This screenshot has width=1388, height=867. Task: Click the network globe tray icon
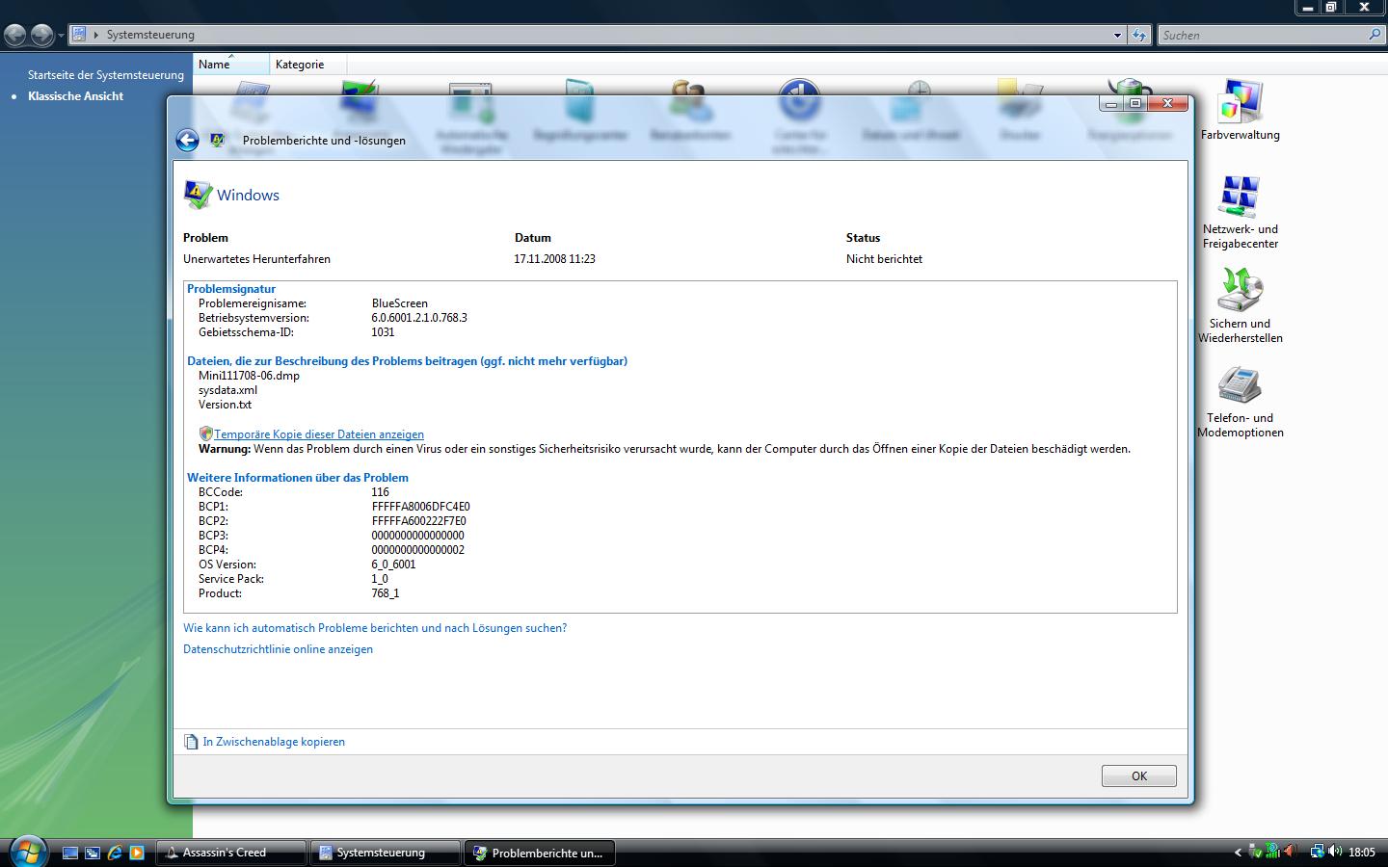pos(1317,852)
